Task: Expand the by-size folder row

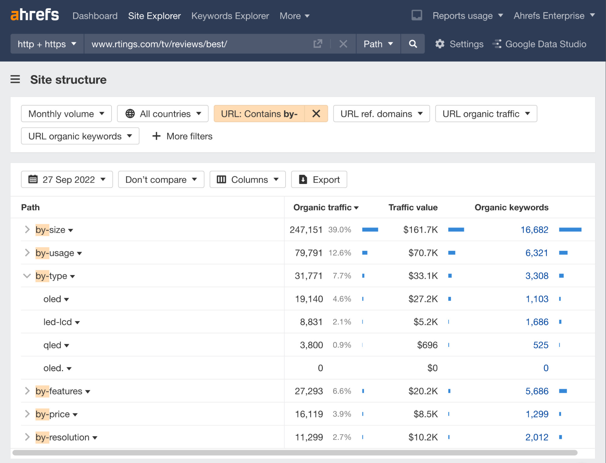Action: 27,230
